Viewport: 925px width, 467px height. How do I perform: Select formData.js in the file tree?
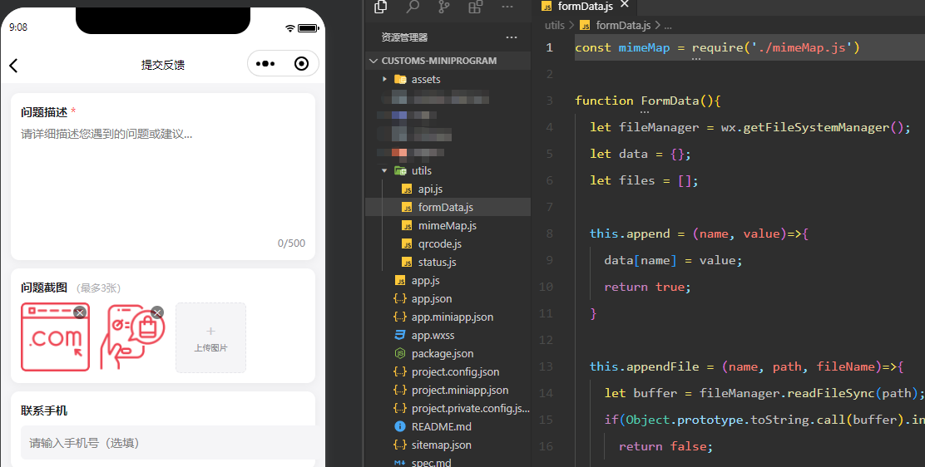pos(448,207)
